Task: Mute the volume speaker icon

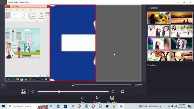Action: point(3,85)
